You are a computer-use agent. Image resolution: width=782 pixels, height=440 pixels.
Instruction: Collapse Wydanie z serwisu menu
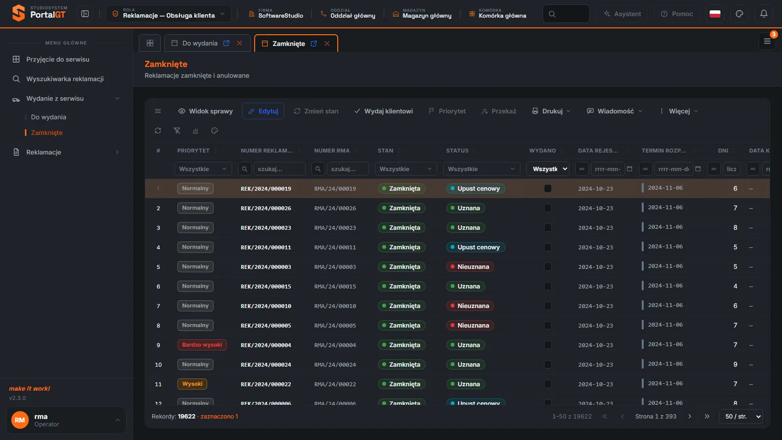66,98
